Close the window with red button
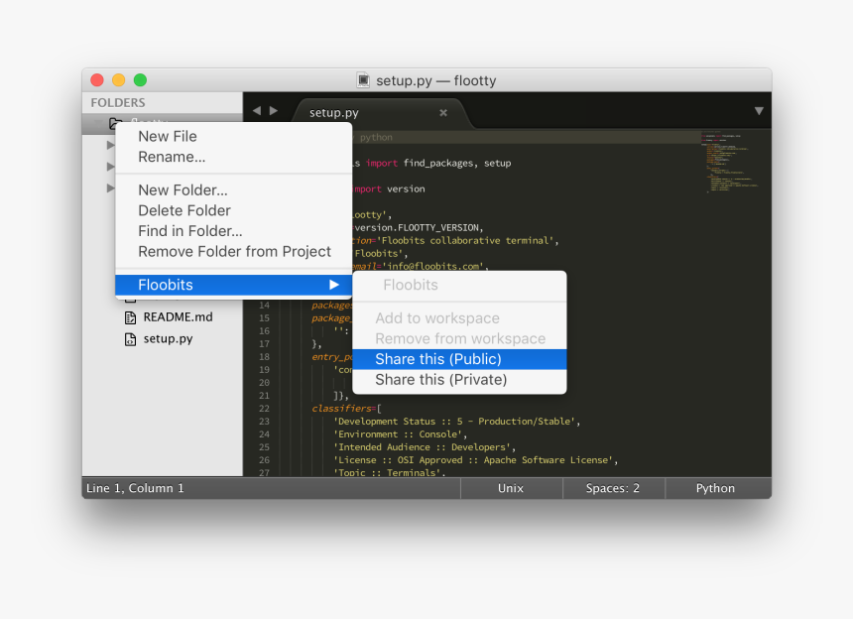Screen dimensions: 853x619 [97, 80]
